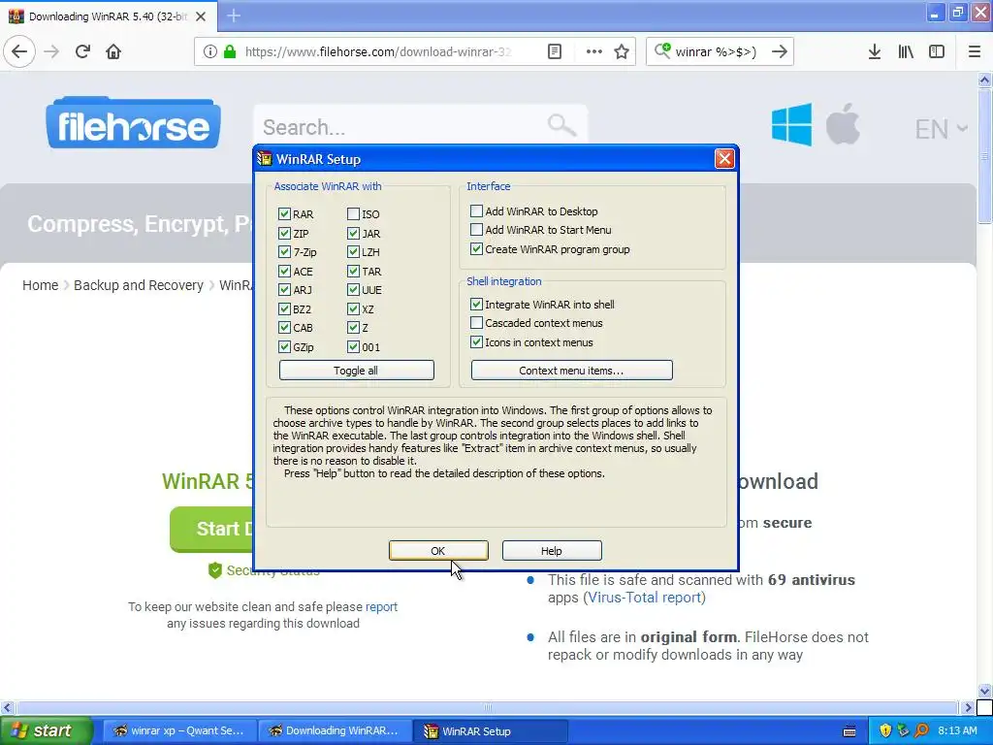Uncheck RAR file association
993x745 pixels.
(x=284, y=214)
